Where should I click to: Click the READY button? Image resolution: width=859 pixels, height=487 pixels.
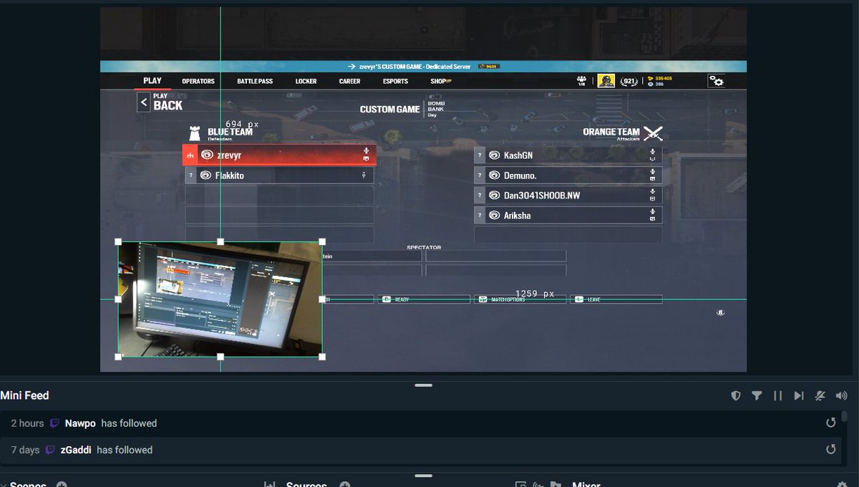tap(422, 299)
